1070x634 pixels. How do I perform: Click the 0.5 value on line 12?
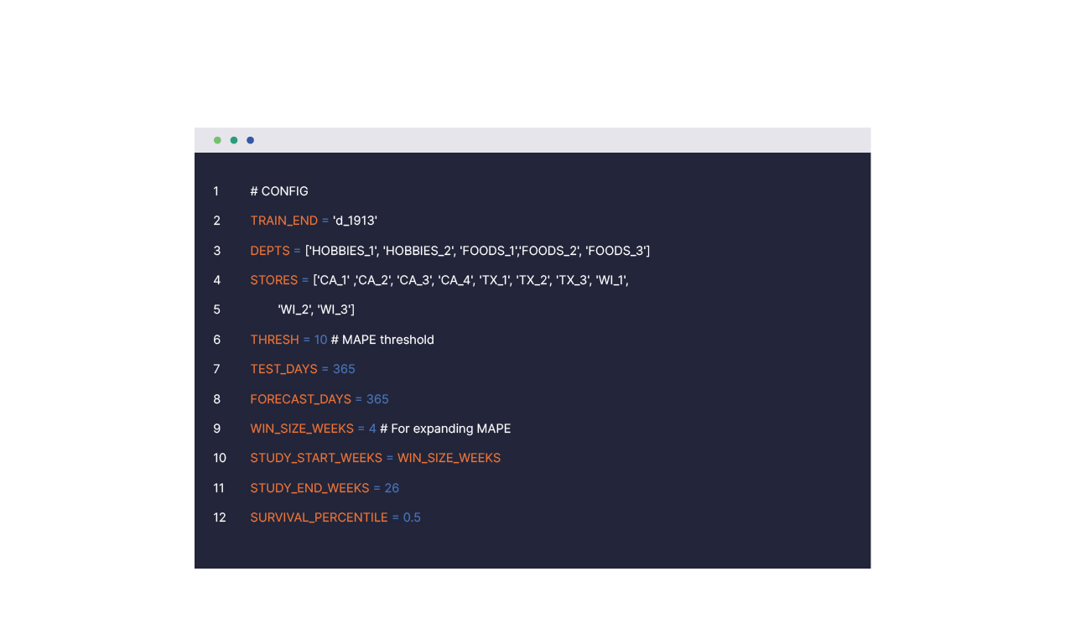(x=412, y=517)
